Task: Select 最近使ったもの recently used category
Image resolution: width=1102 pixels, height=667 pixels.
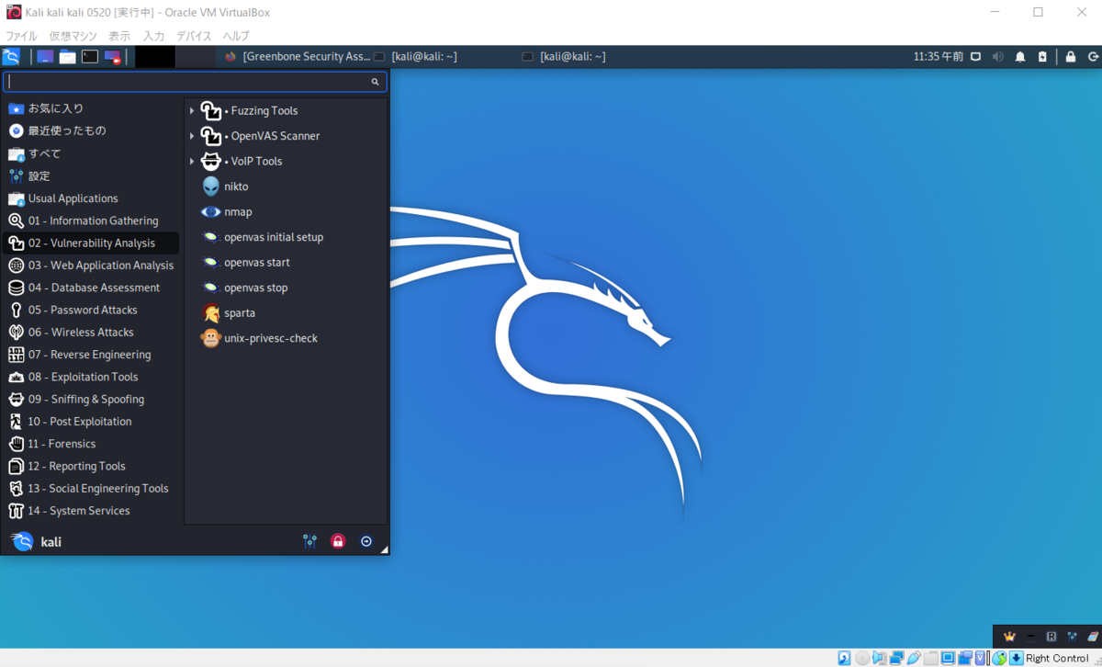Action: [x=92, y=130]
